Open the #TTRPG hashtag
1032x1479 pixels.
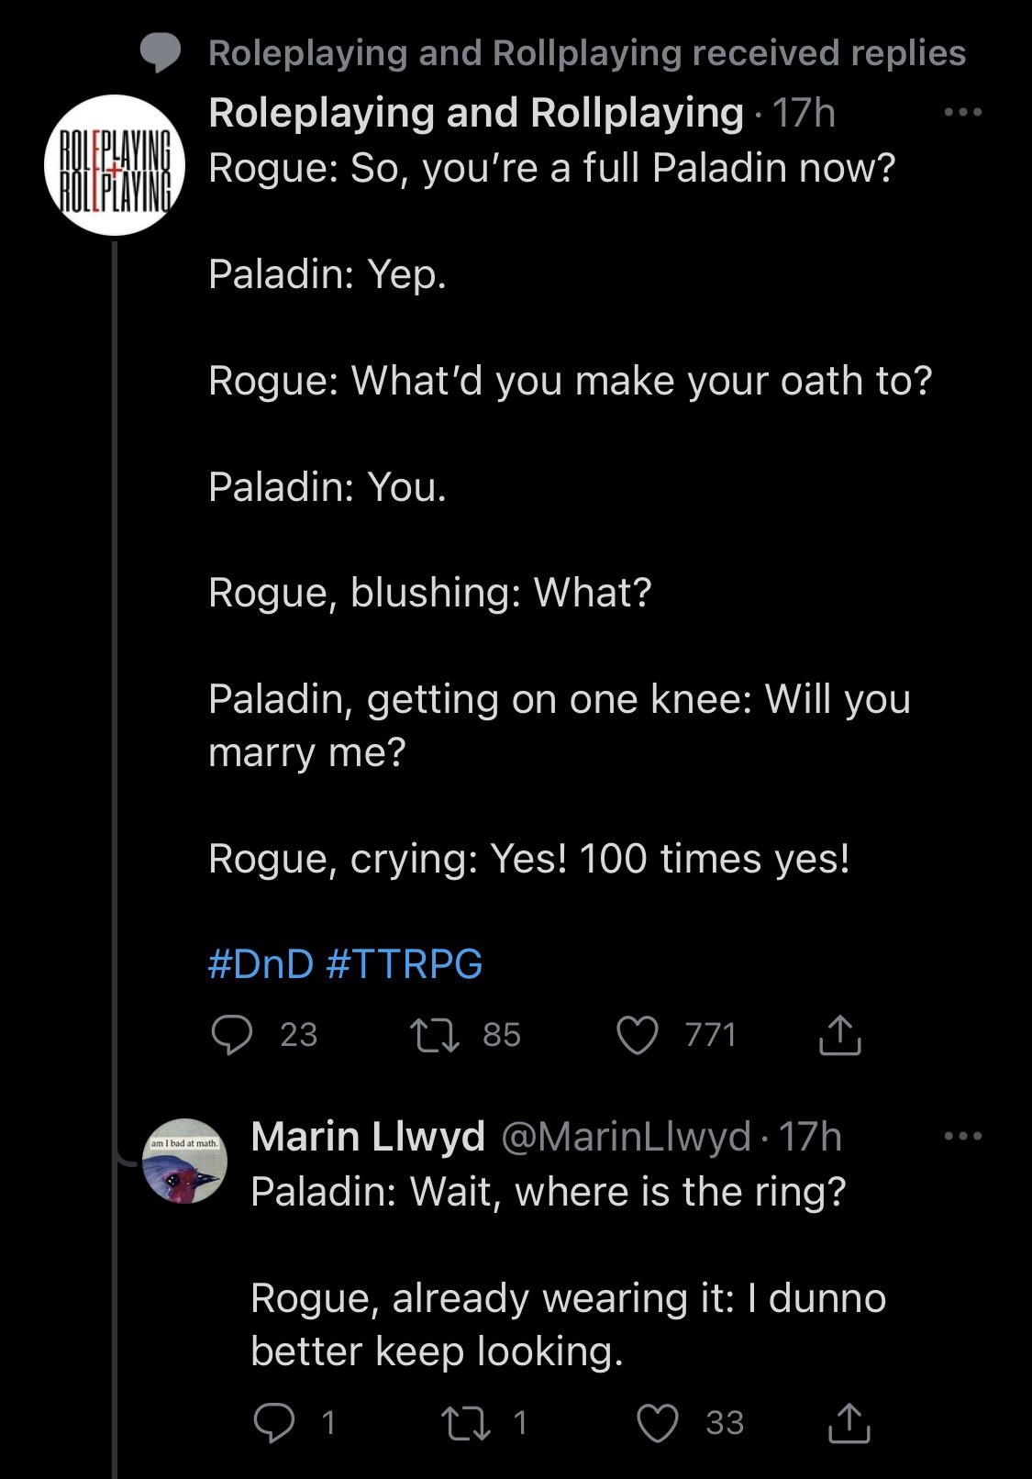tap(404, 964)
